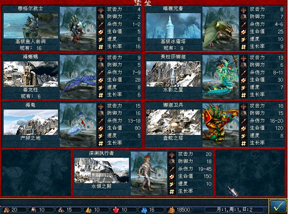Viewport: 288px width, 214px height.
Task: Open the 产卵之地 dwelling picture
Action: tap(31, 122)
